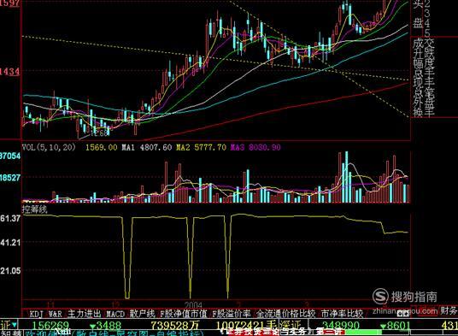Screen dimensions: 458x336
Task: Click the 739528万 turnover value
Action: tap(175, 326)
